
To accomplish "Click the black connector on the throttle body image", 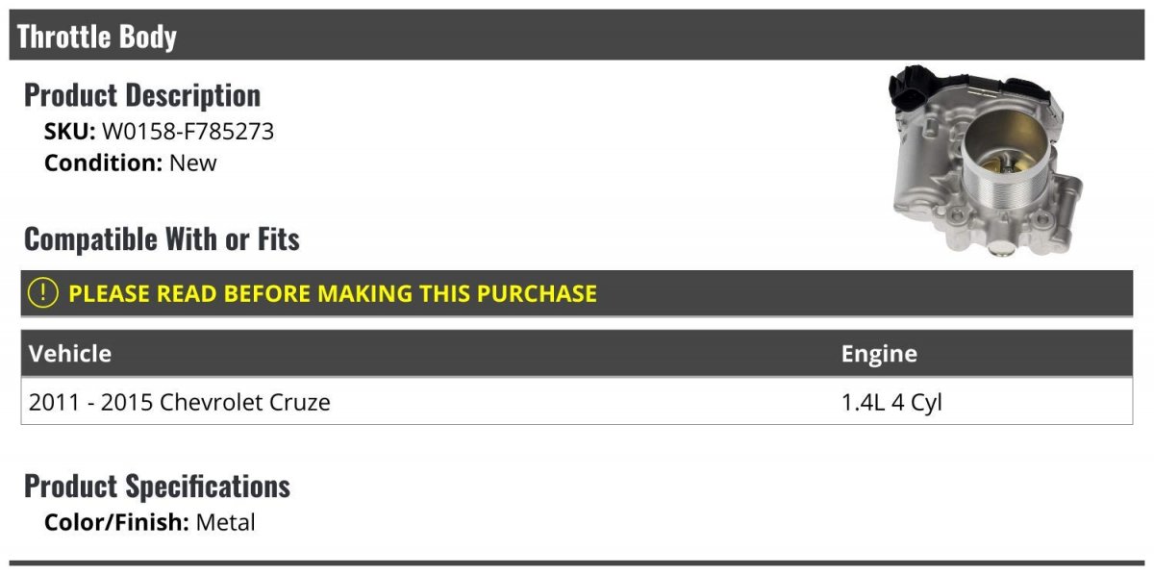I will (910, 88).
